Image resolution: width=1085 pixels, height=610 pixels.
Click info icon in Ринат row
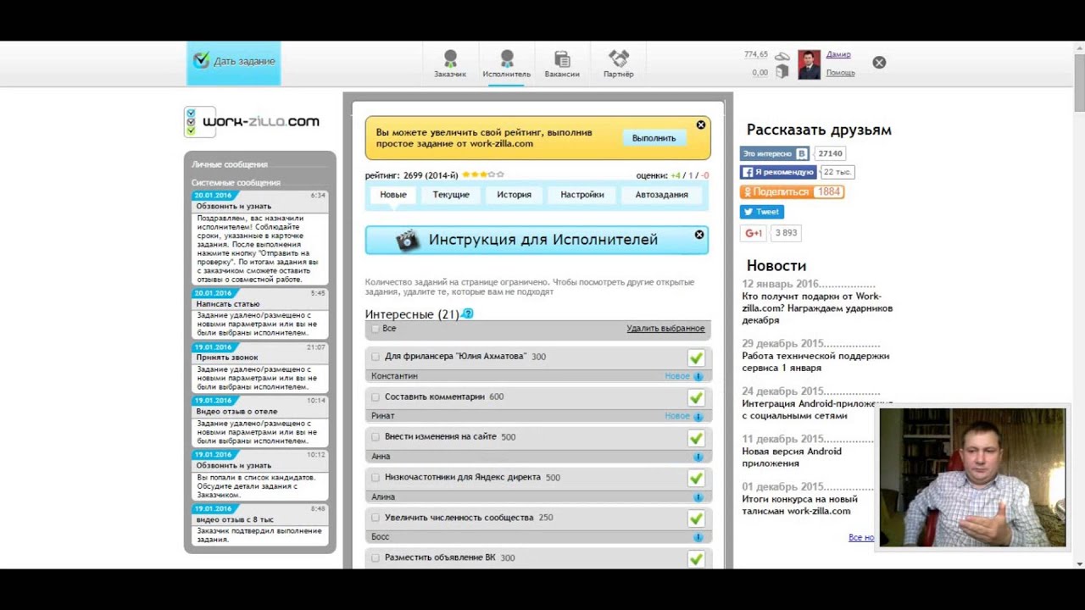tap(698, 416)
